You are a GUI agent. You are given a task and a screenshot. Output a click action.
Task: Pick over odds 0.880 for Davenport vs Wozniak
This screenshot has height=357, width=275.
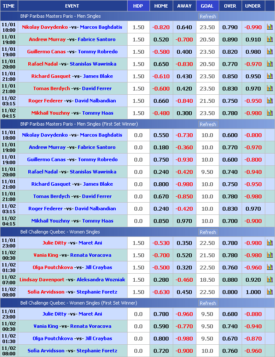click(230, 280)
